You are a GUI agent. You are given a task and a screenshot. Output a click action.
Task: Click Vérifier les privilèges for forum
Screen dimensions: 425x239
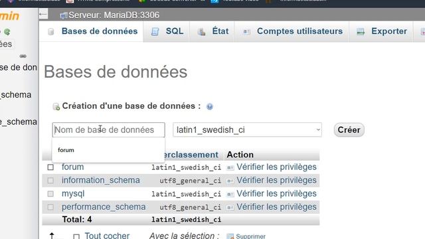tap(276, 167)
